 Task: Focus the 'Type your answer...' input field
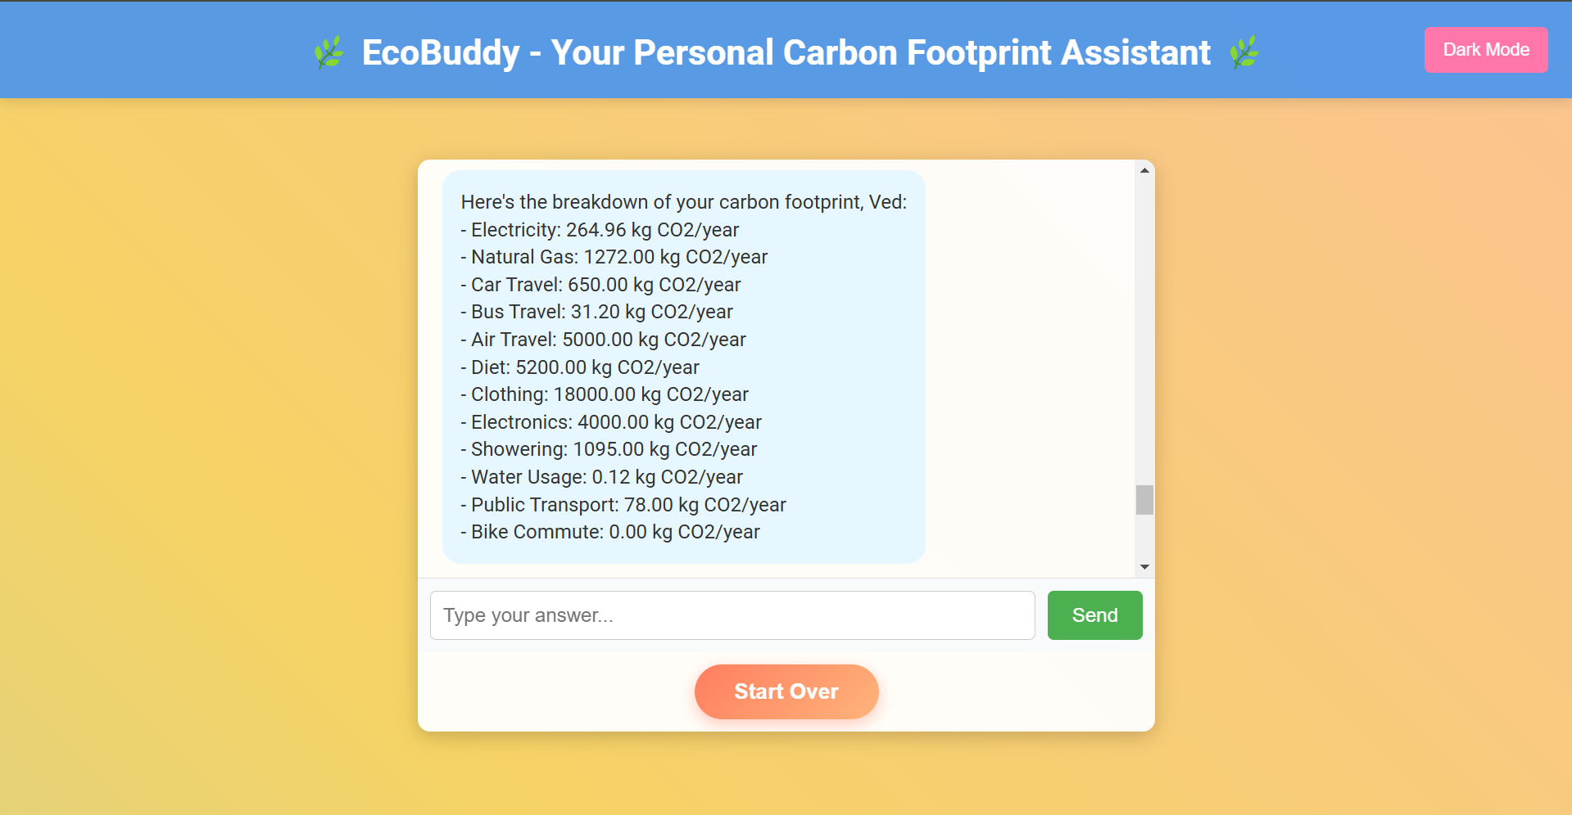pyautogui.click(x=732, y=615)
